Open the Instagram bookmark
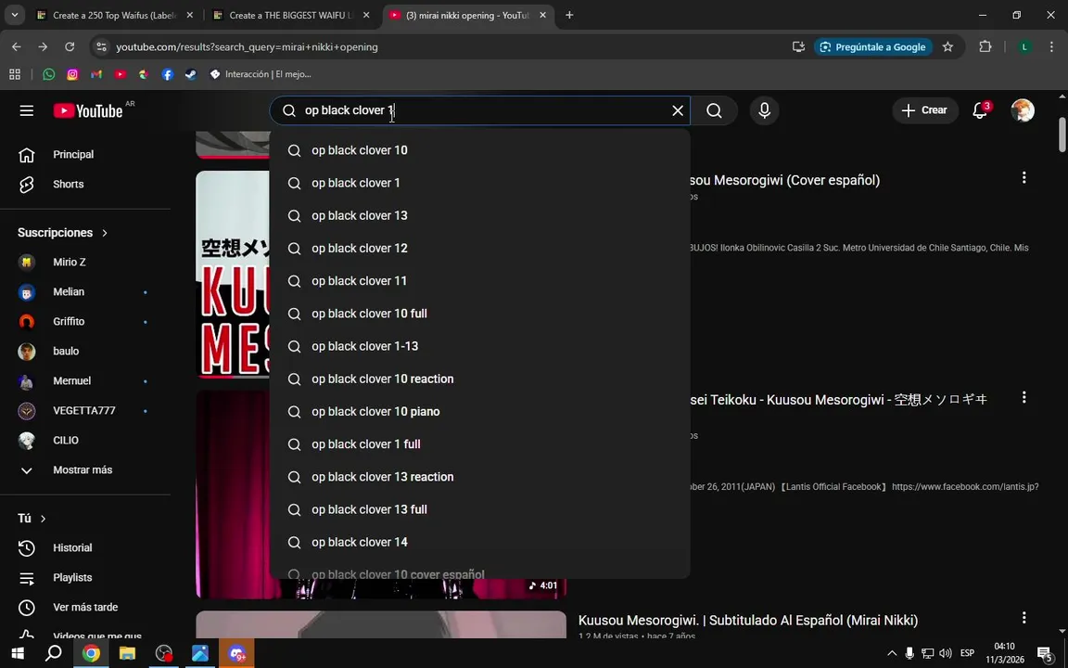 pyautogui.click(x=73, y=74)
